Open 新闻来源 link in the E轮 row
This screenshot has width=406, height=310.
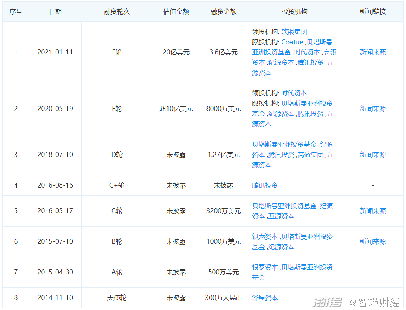click(x=372, y=109)
